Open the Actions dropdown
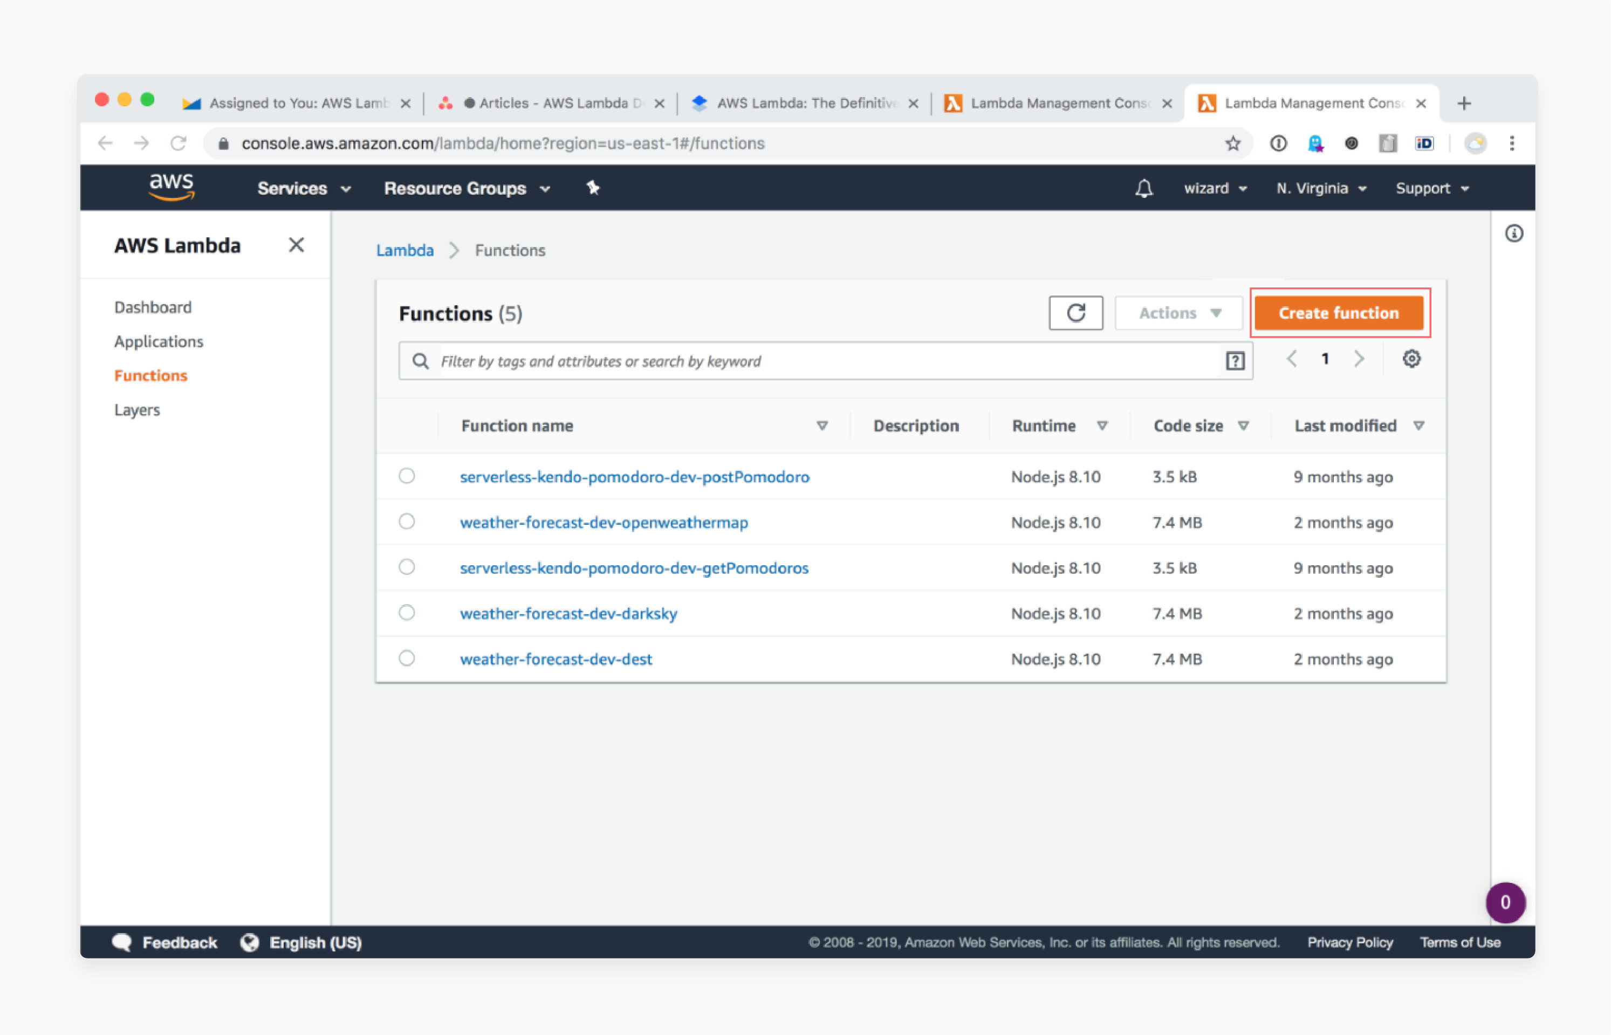1611x1035 pixels. (1179, 313)
